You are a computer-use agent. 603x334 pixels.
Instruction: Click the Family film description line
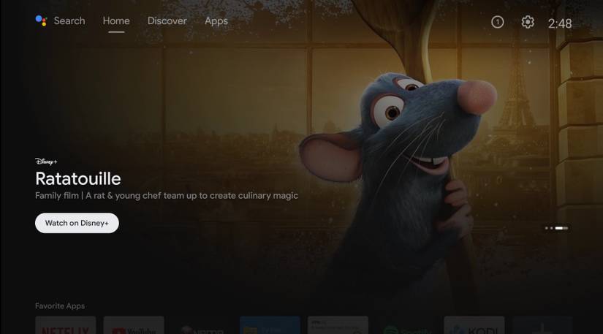167,196
